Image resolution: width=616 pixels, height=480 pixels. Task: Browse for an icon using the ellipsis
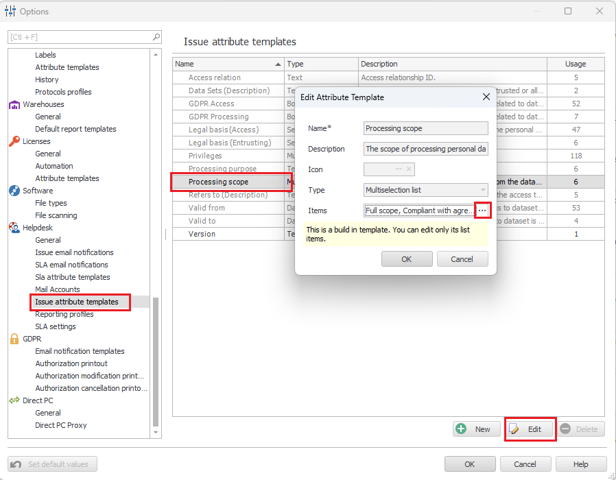[398, 169]
